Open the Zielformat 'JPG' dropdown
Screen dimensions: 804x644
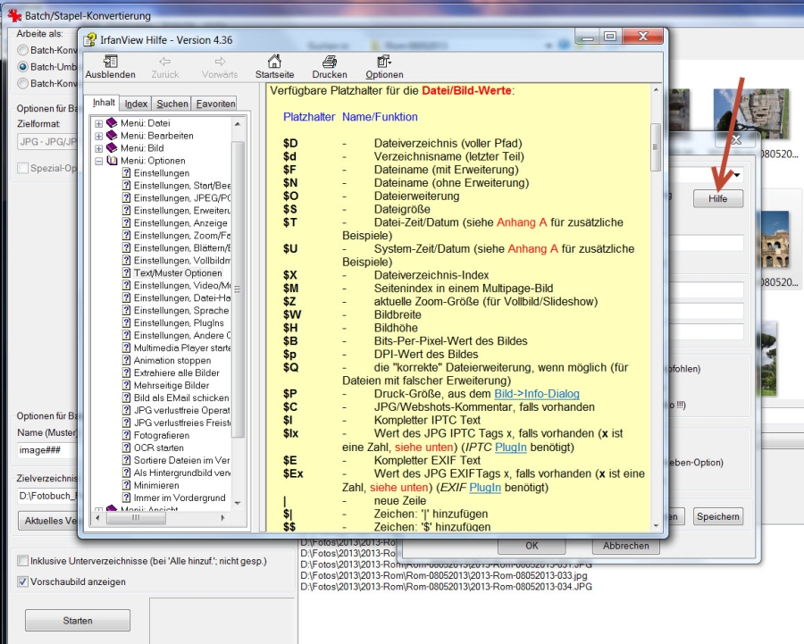point(45,142)
